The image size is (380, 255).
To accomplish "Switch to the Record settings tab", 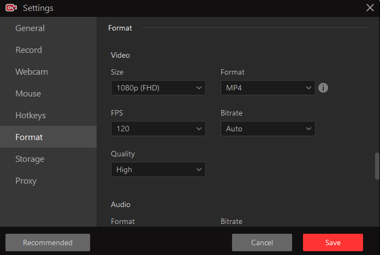I will [x=29, y=50].
